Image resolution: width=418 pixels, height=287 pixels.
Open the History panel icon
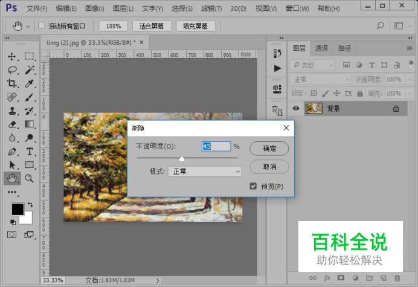(x=277, y=53)
